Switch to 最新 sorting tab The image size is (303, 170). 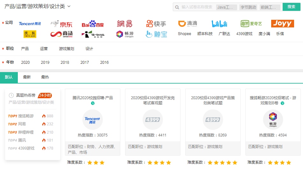pos(27,77)
